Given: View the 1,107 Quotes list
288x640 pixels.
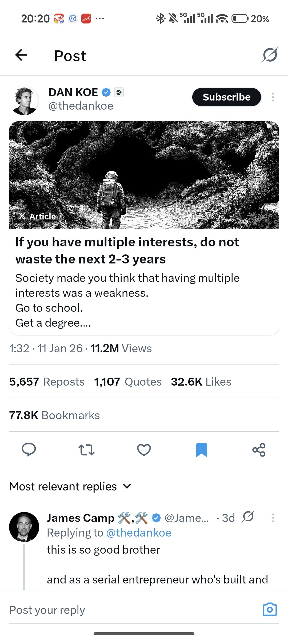Looking at the screenshot, I should point(128,382).
